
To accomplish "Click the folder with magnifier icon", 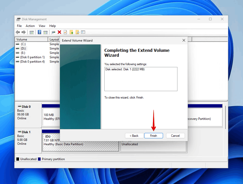I will pyautogui.click(x=77, y=32).
